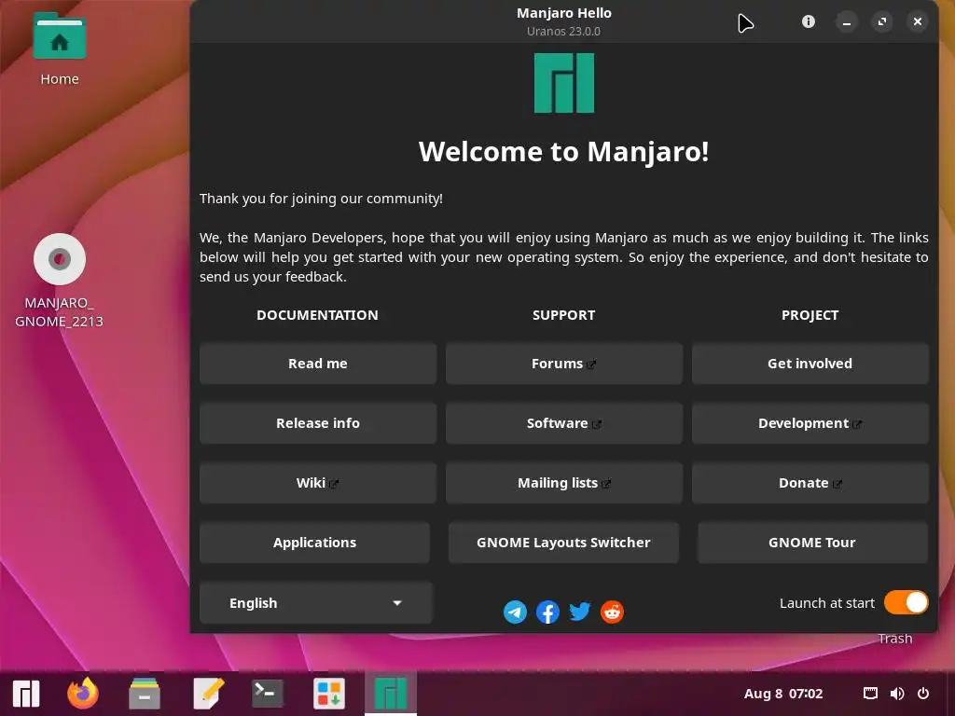
Task: Click the large Manjaro logo
Action: (564, 83)
